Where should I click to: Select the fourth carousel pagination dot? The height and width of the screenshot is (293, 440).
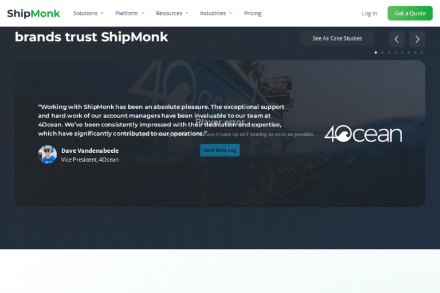point(396,53)
